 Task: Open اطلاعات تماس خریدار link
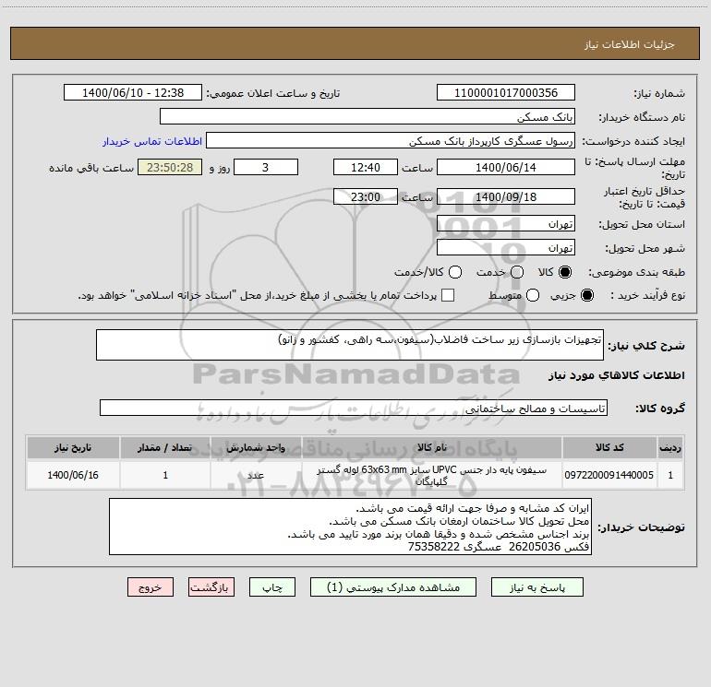click(152, 141)
